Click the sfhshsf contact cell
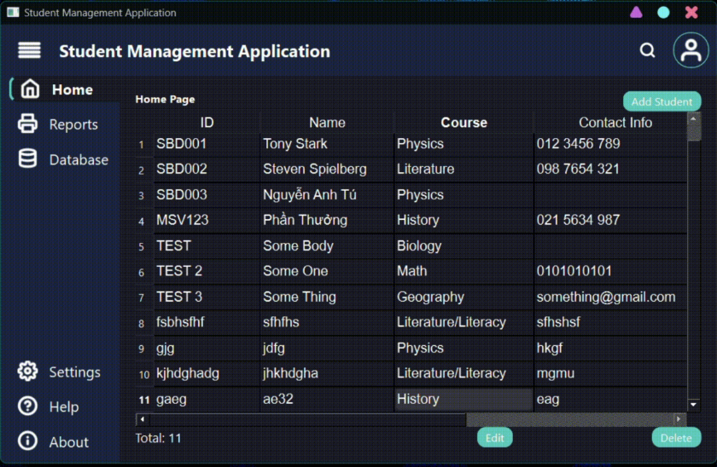The width and height of the screenshot is (717, 467). tap(610, 322)
